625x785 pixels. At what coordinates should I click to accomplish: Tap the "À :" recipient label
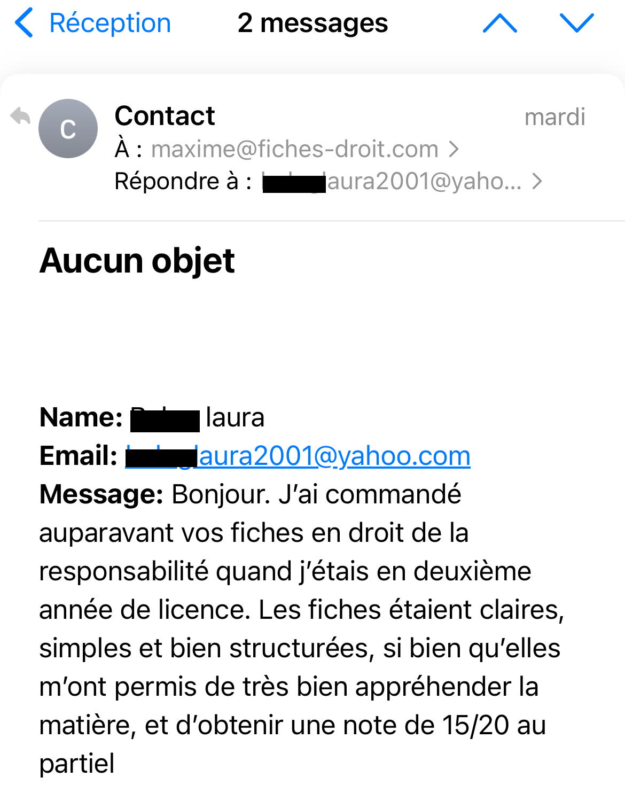[128, 149]
